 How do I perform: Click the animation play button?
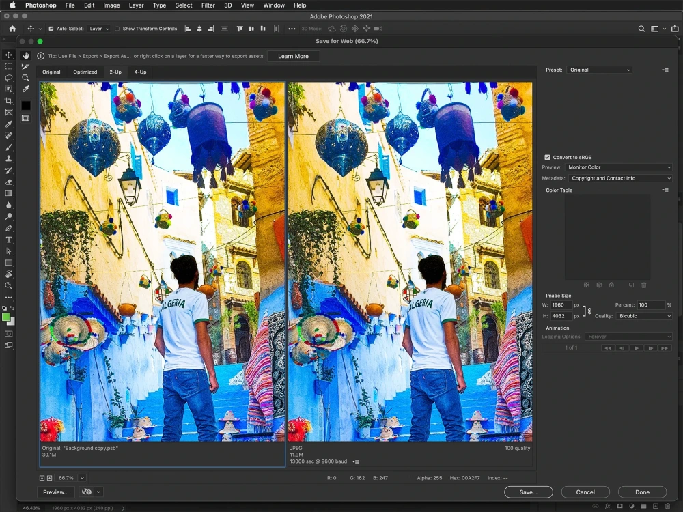point(636,348)
